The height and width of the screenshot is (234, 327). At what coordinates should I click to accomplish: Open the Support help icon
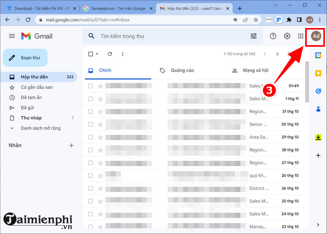(x=273, y=36)
